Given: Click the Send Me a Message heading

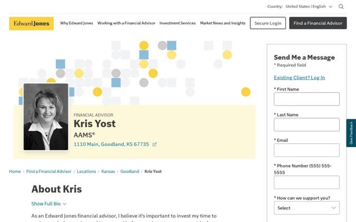Looking at the screenshot, I should point(304,58).
